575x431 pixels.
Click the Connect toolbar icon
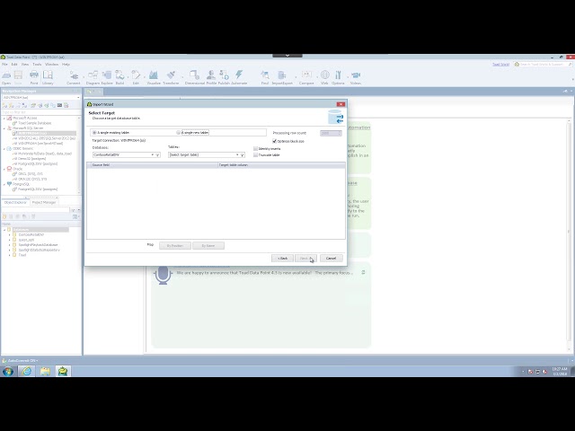(x=74, y=77)
